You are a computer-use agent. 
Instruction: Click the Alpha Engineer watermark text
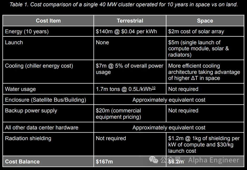tap(214, 160)
